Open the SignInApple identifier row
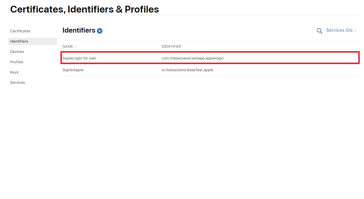This screenshot has width=364, height=199. pos(211,70)
